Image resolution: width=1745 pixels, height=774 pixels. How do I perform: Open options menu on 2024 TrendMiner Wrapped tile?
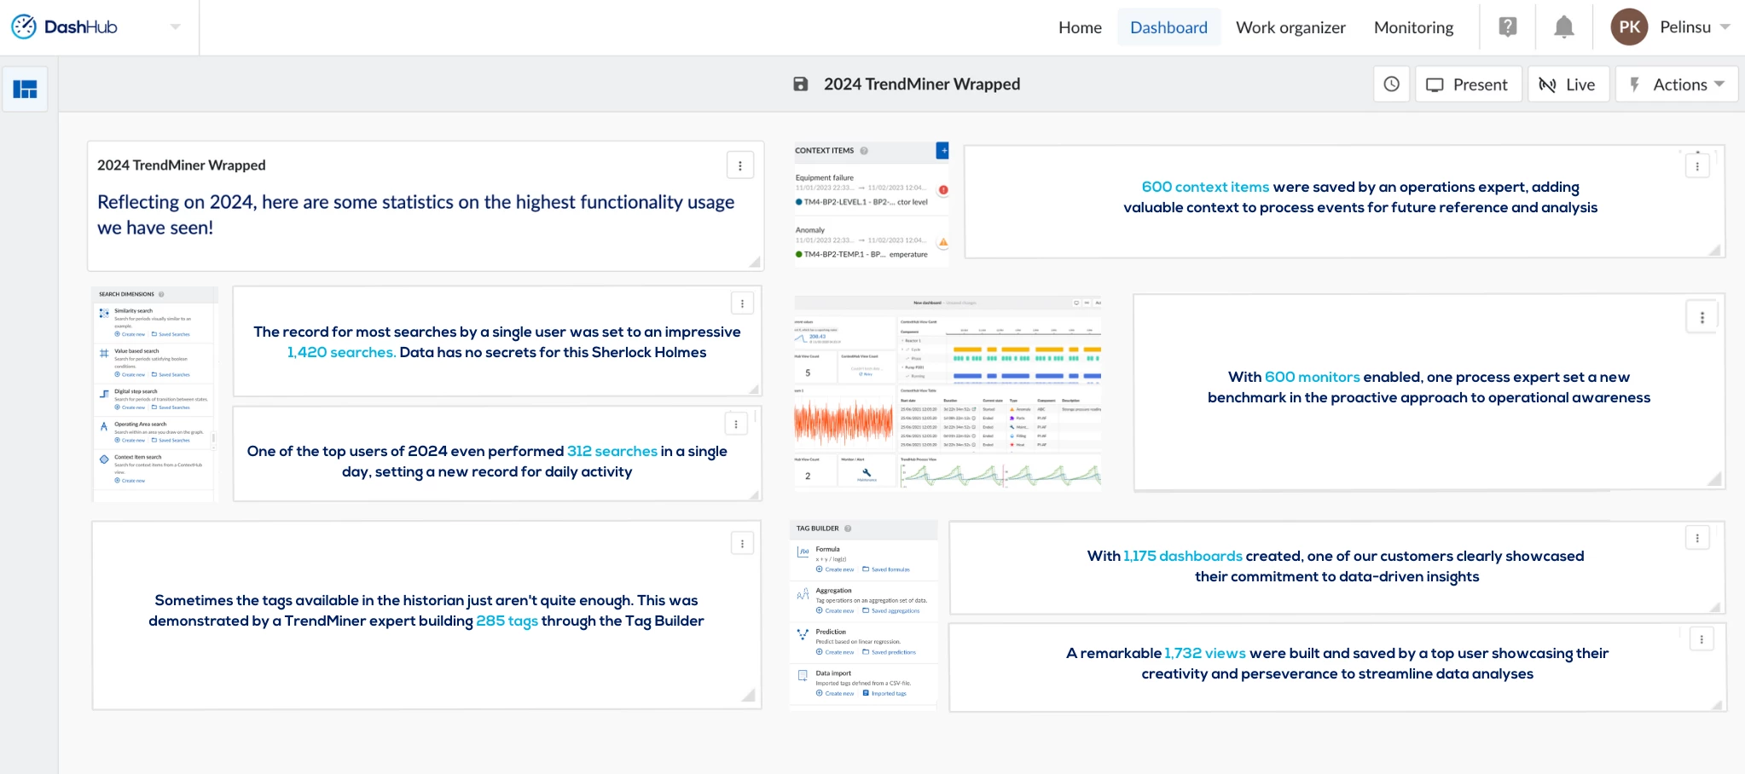739,165
